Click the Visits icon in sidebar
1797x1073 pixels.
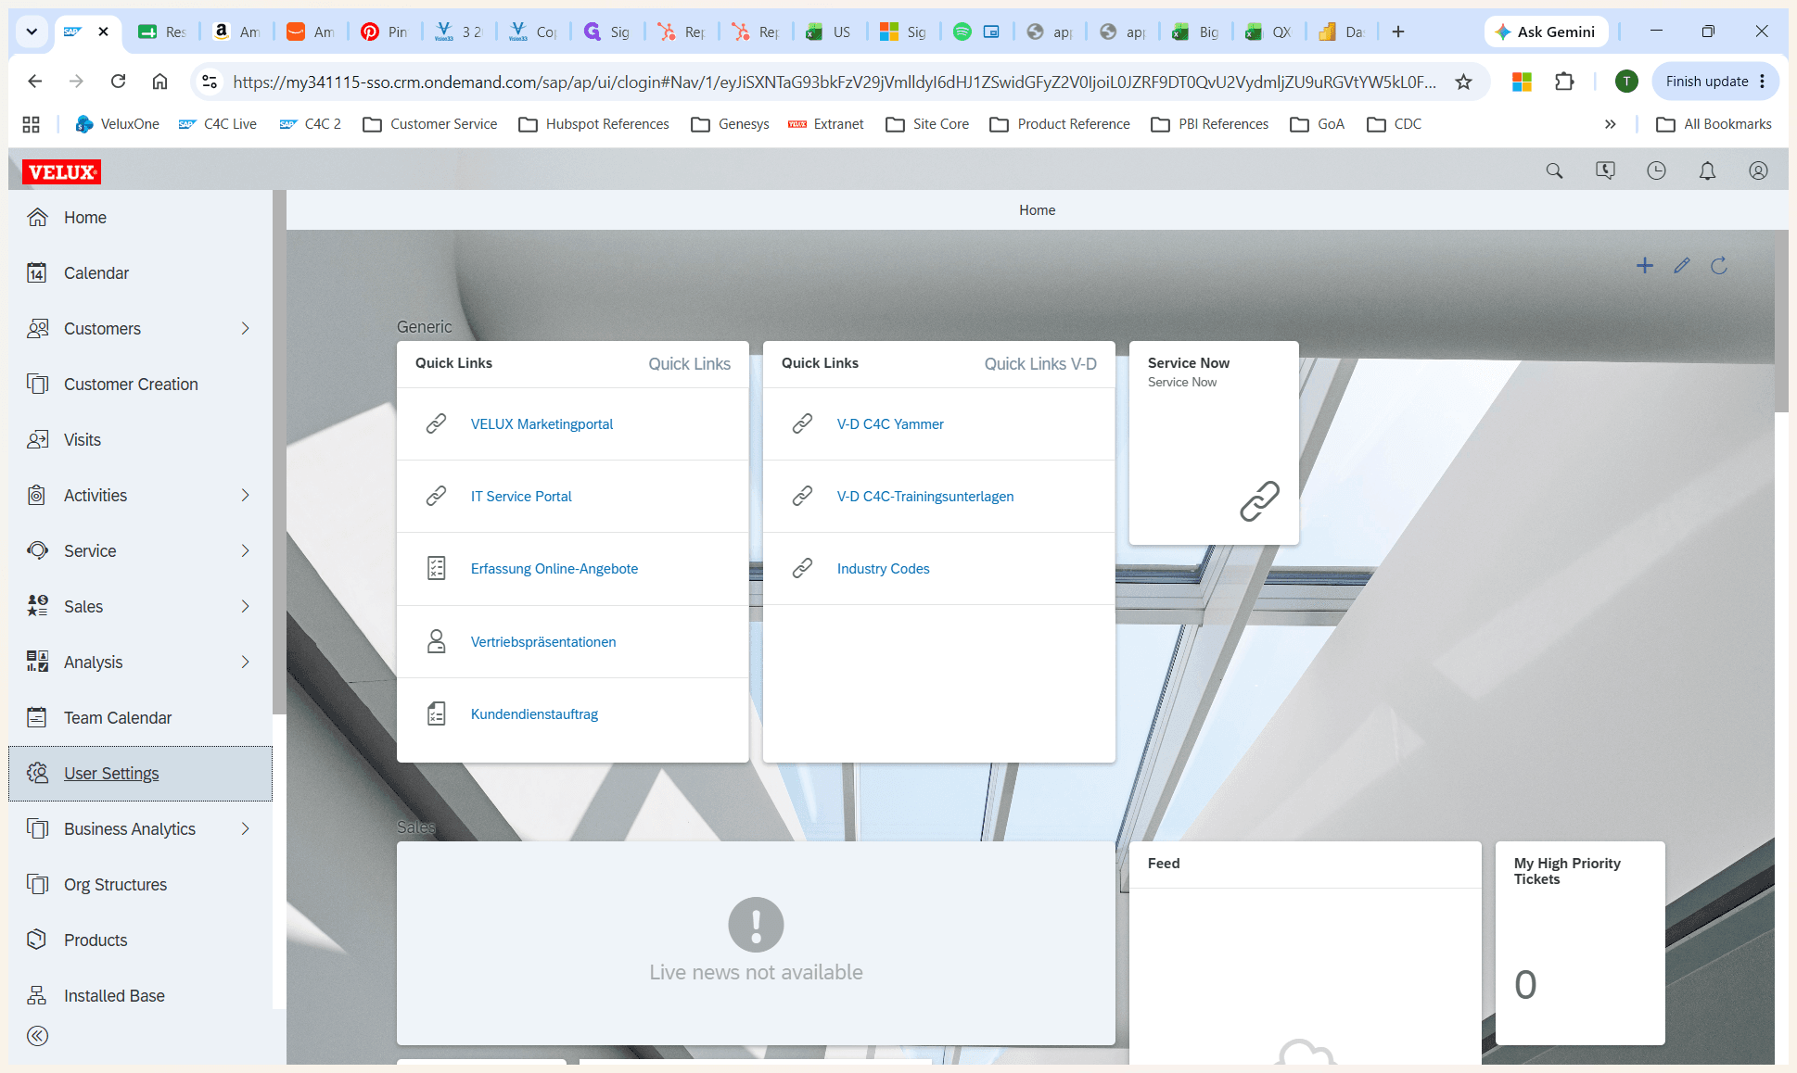click(x=37, y=440)
